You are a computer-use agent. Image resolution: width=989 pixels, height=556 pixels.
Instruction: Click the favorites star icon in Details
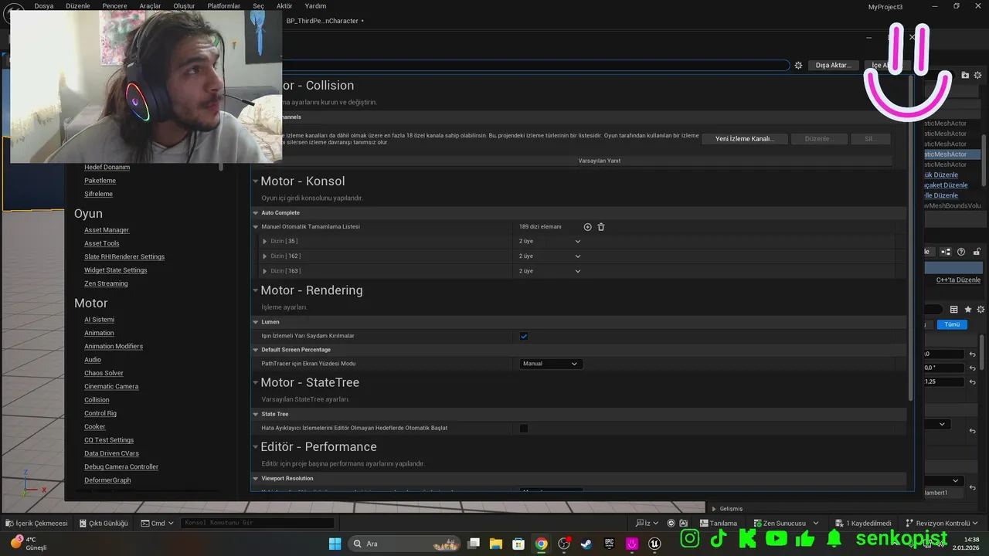tap(967, 310)
